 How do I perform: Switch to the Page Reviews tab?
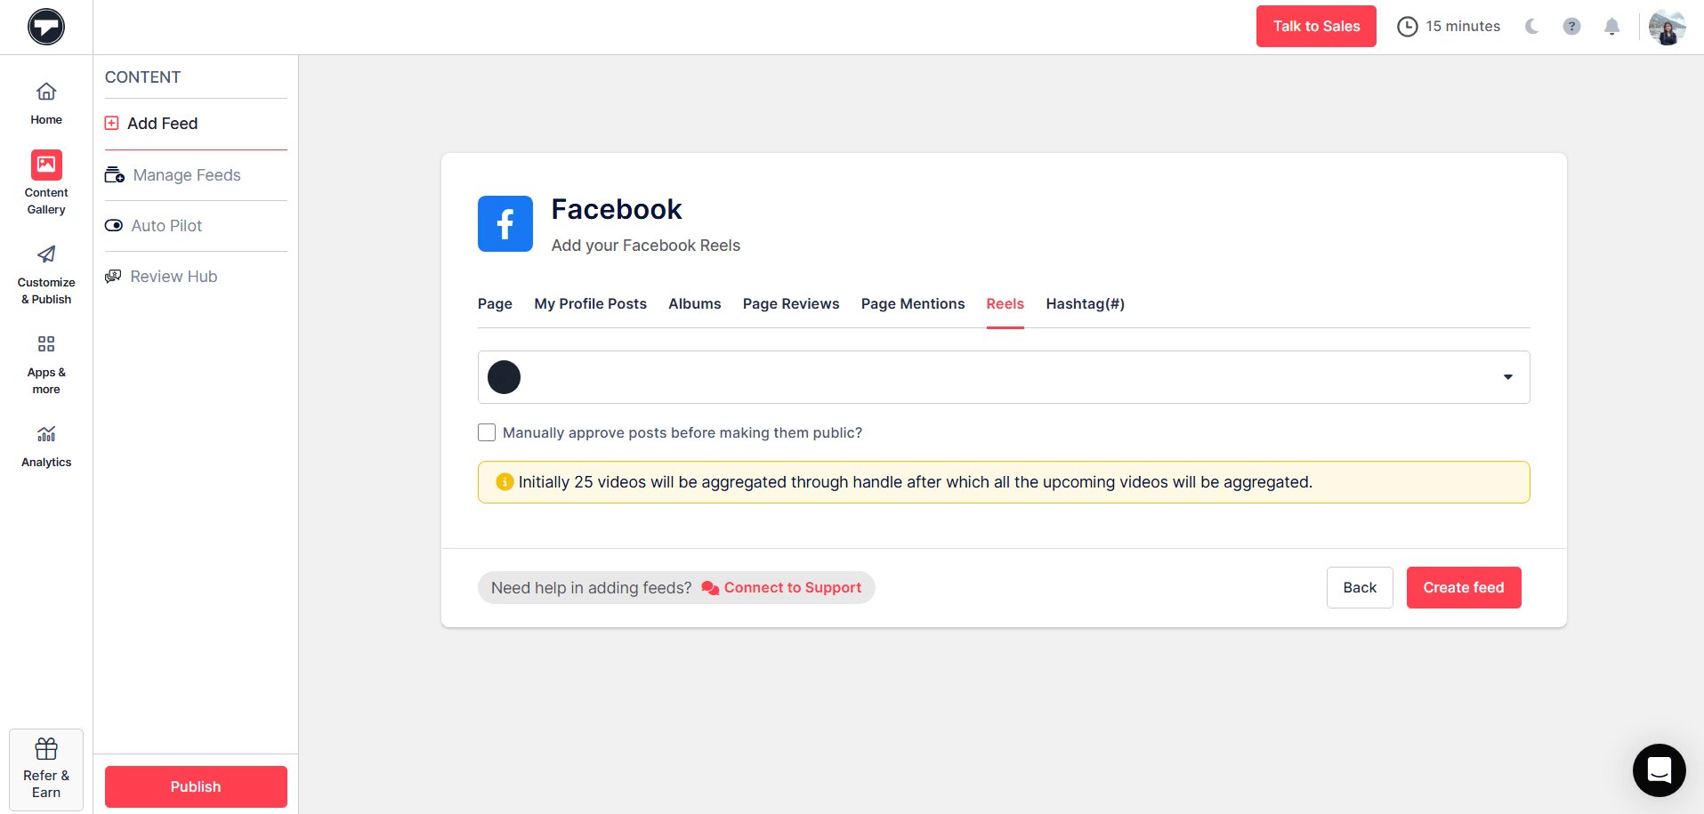[x=790, y=304]
